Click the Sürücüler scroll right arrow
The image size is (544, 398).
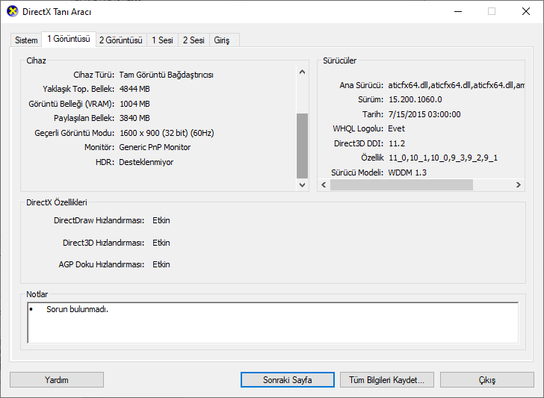coord(519,184)
